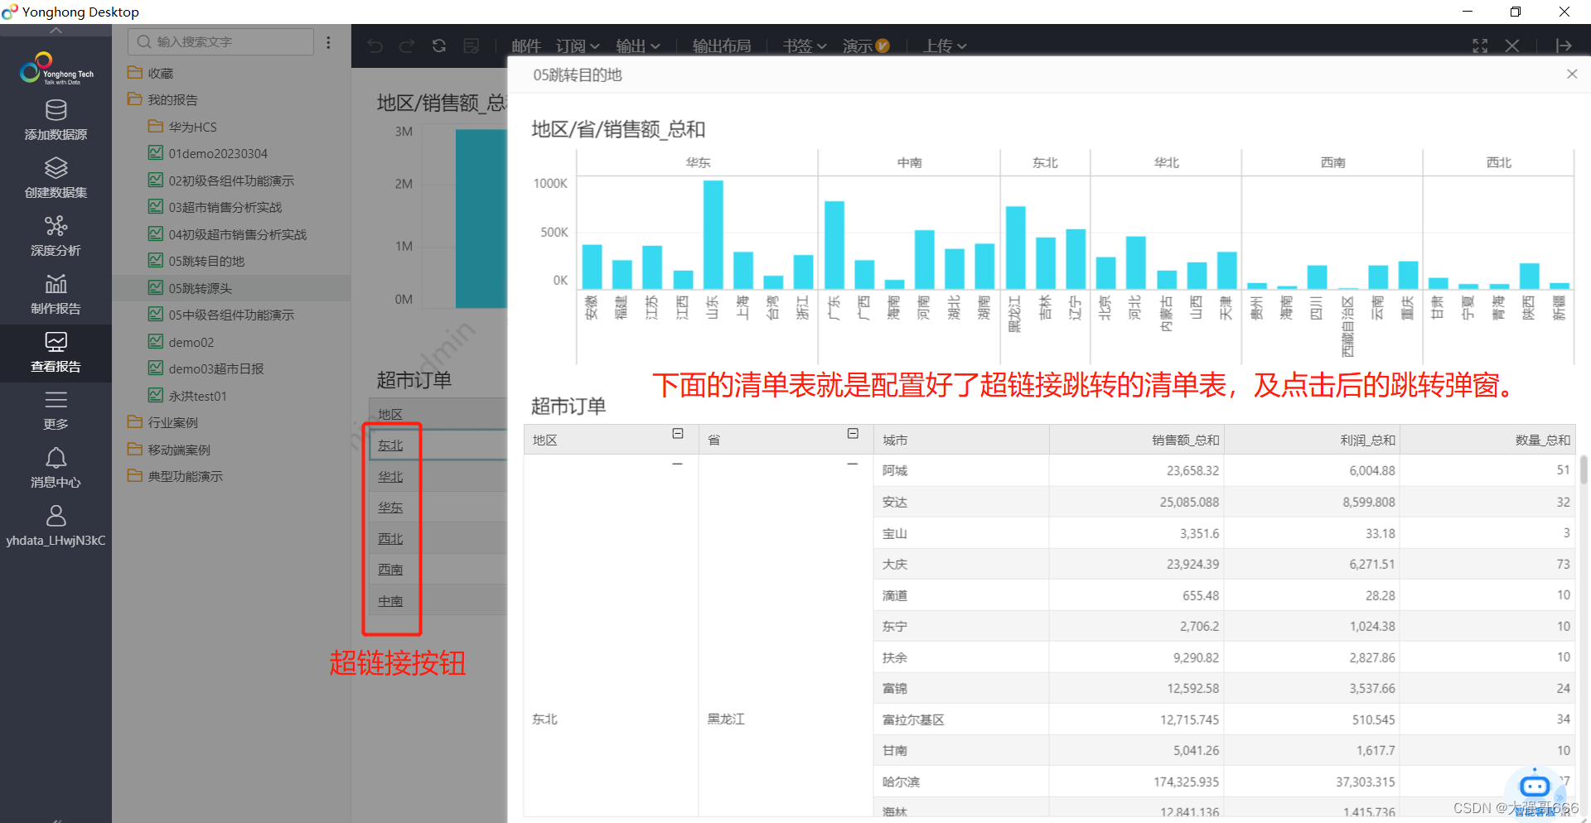Viewport: 1591px width, 823px height.
Task: Open 深度分析 in the sidebar
Action: [x=56, y=236]
